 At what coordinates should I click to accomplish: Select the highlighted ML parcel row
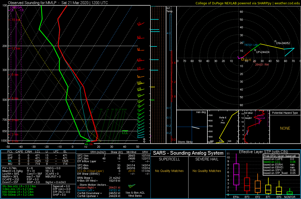coord(37,161)
